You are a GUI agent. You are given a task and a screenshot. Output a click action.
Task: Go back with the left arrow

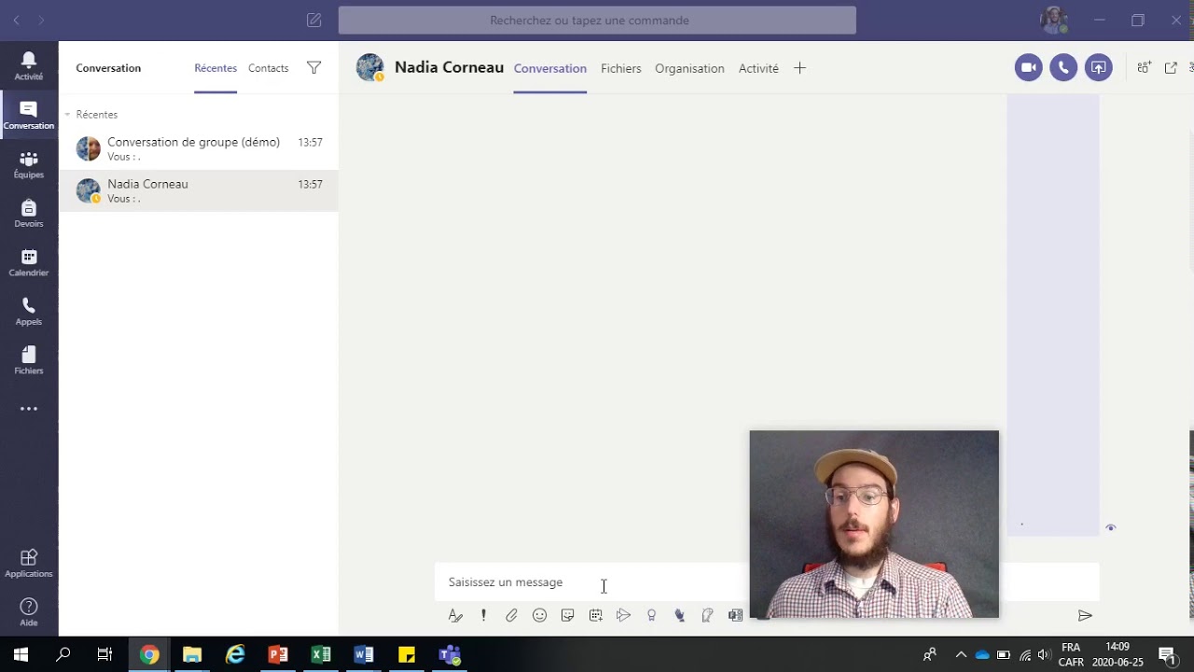(16, 20)
